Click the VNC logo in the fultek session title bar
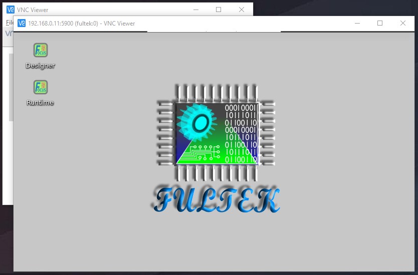The width and height of the screenshot is (418, 275). pos(22,23)
